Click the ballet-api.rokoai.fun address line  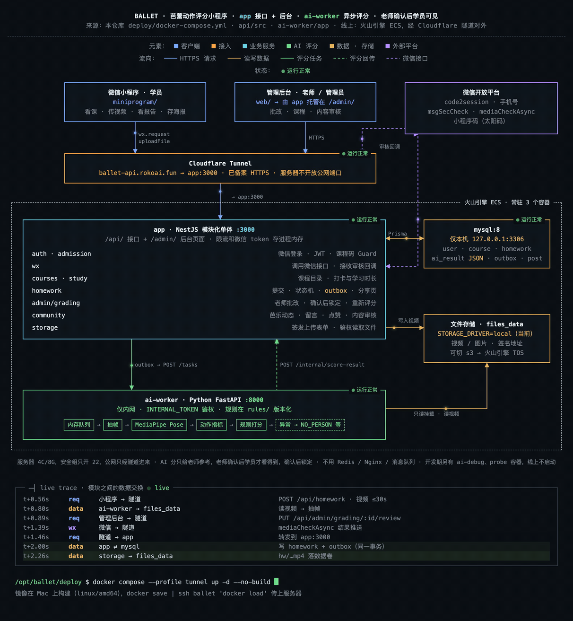click(220, 173)
